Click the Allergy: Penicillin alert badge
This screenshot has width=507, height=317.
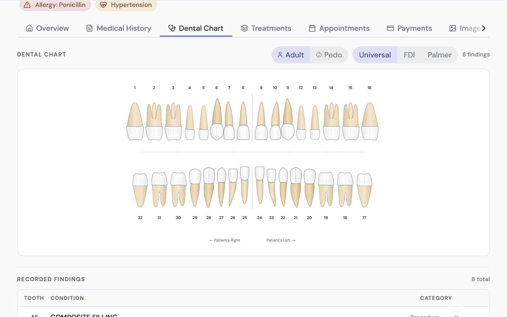click(55, 5)
